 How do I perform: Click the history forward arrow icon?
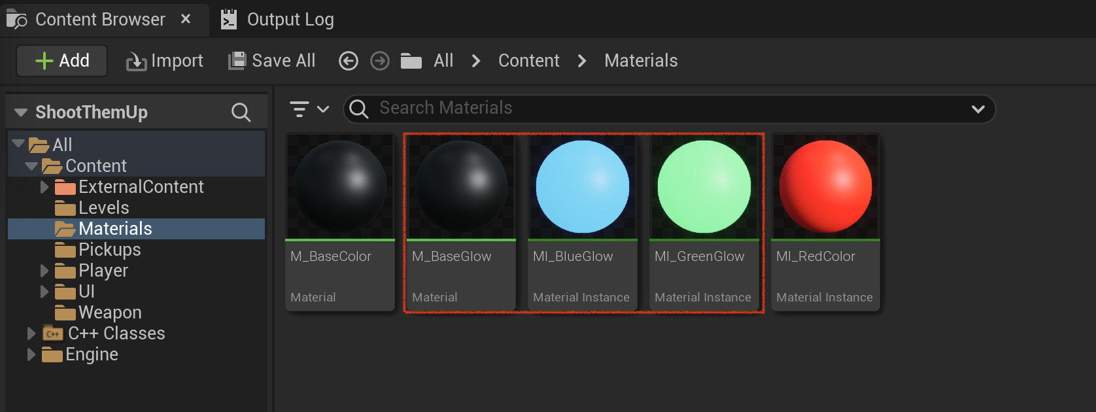click(x=380, y=61)
